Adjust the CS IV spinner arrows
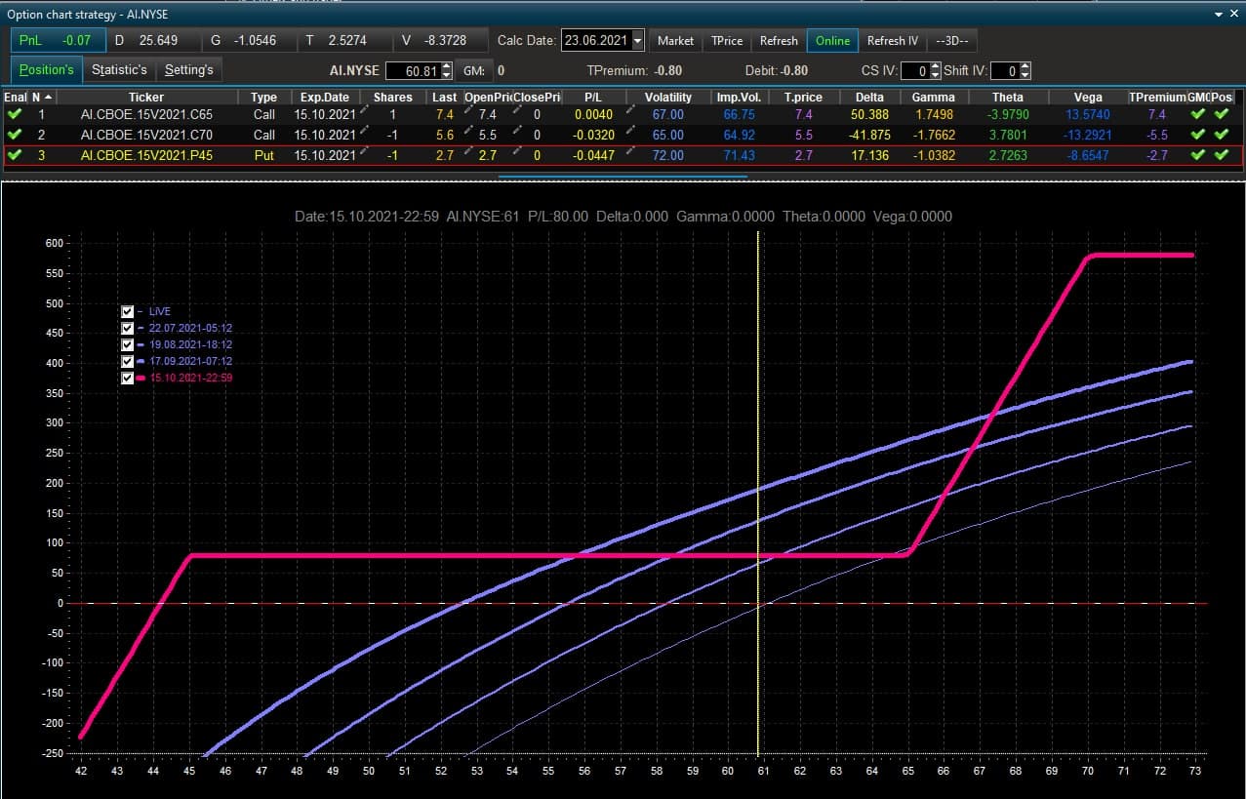Screen dimensions: 1246x799 [935, 70]
